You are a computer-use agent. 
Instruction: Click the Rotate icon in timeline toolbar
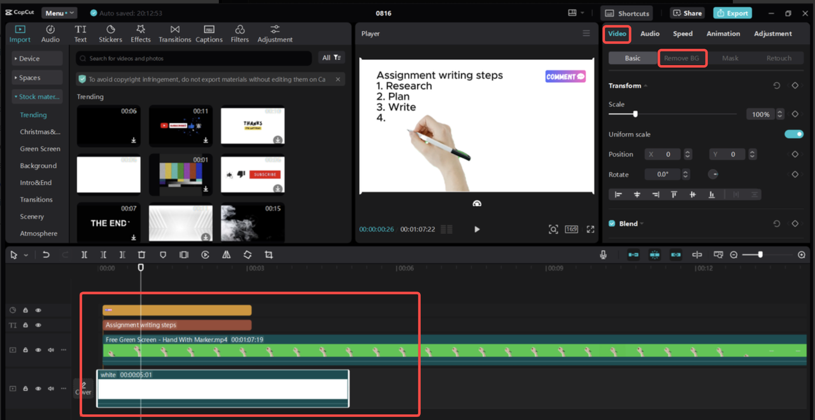click(247, 255)
